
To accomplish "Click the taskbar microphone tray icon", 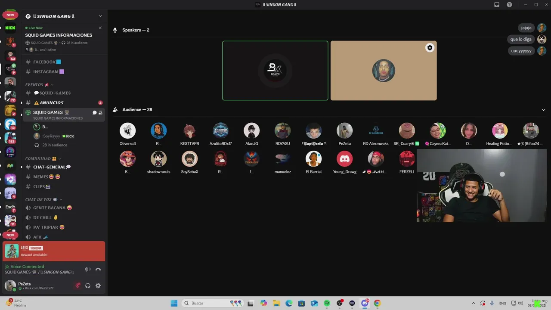I will (x=492, y=303).
